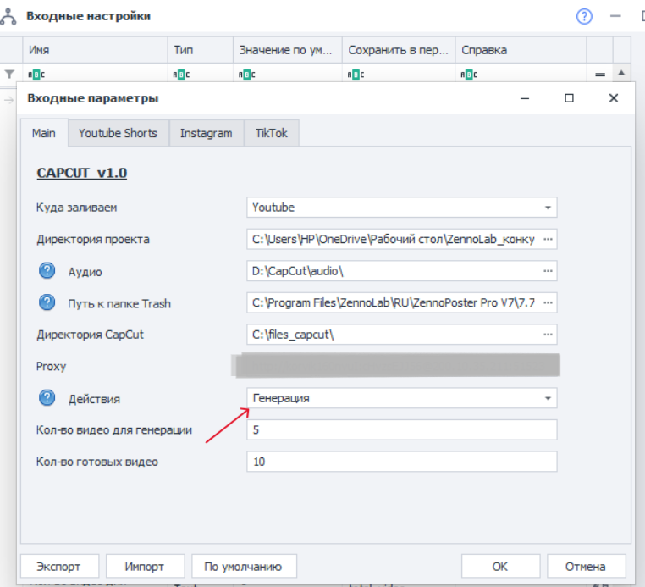Click the Тип column header

201,50
